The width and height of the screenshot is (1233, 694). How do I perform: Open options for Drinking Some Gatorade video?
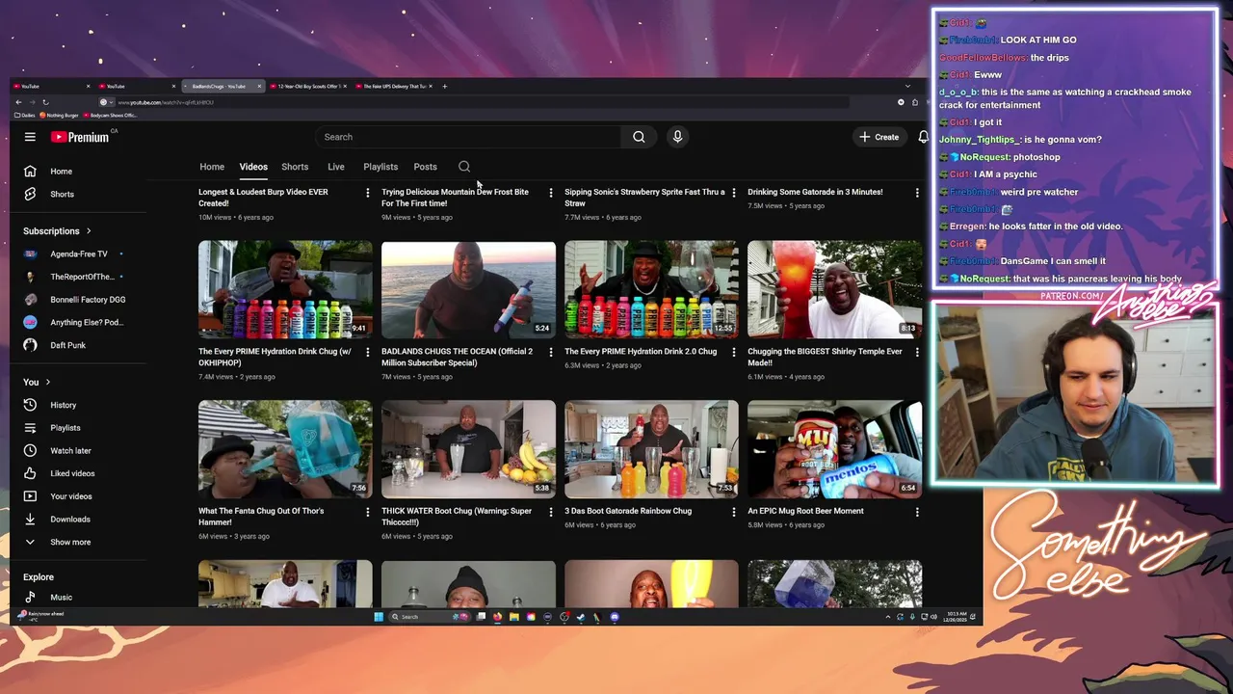[x=916, y=193]
